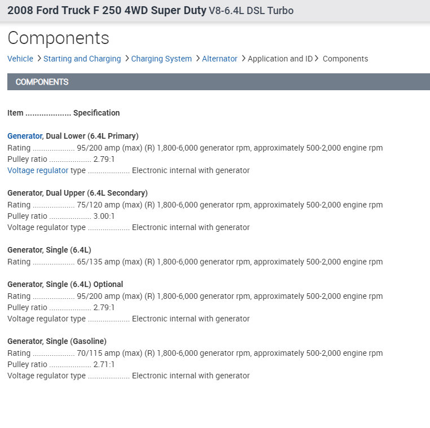Click the chevron after the Vehicle breadcrumb
Screen dimensions: 430x428
tap(38, 58)
